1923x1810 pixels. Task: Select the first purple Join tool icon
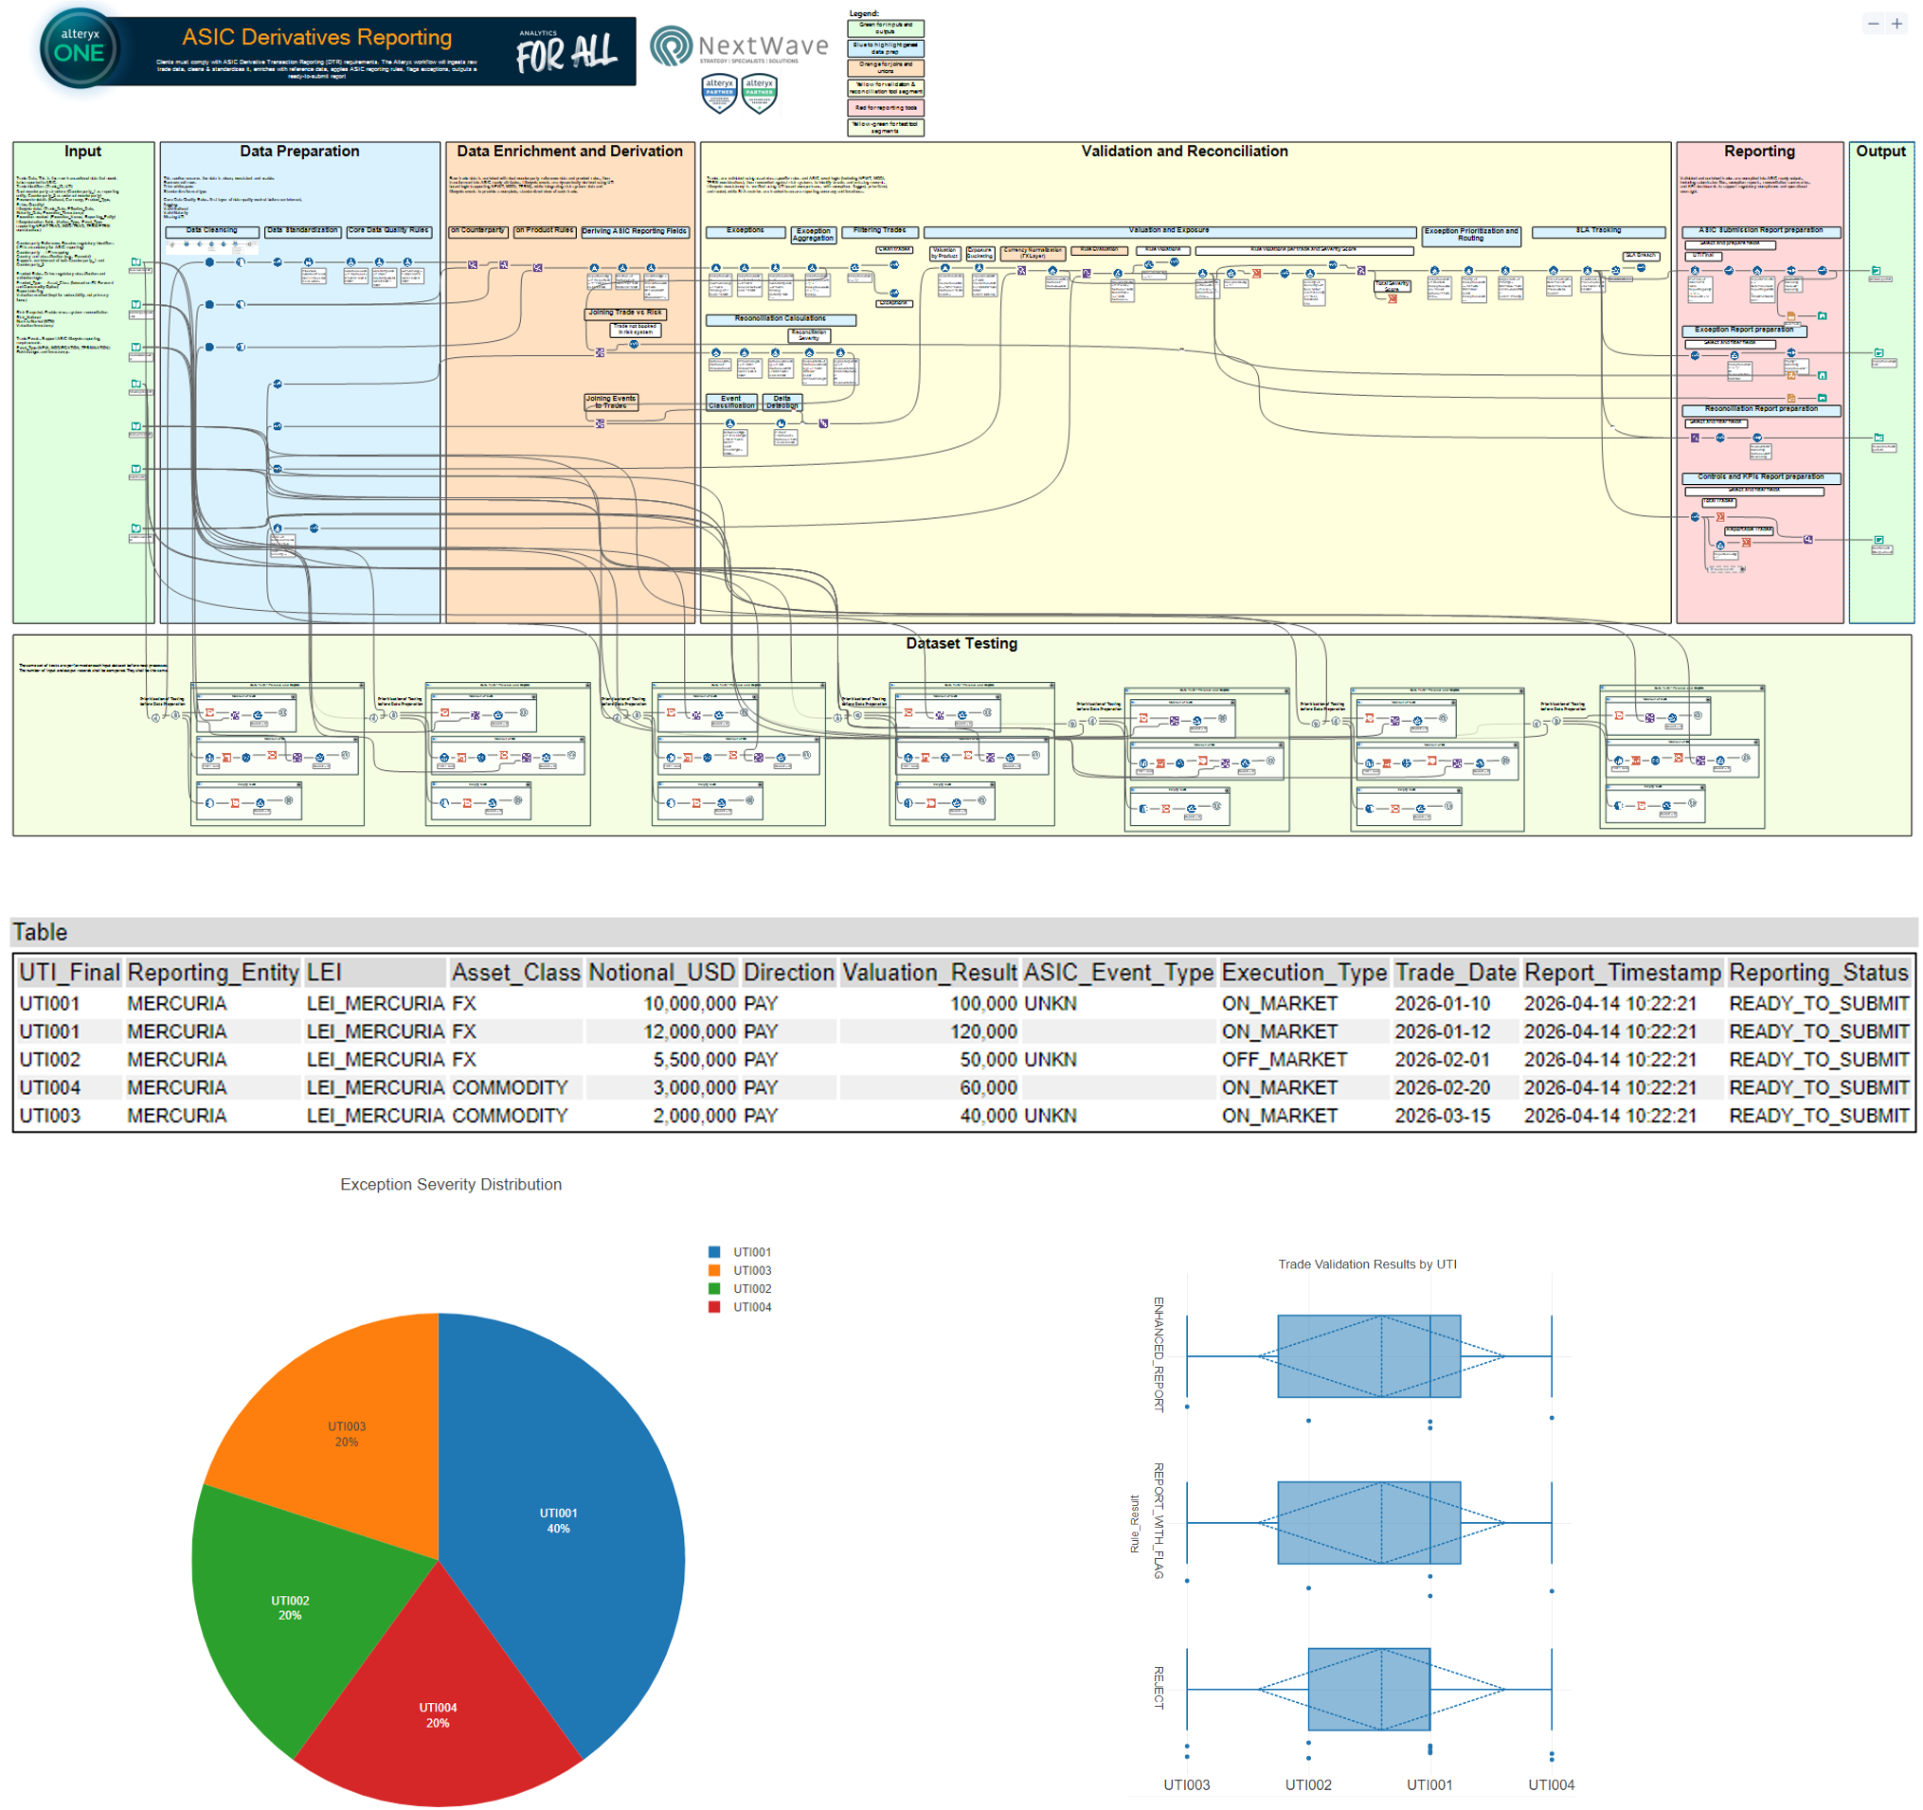[473, 264]
